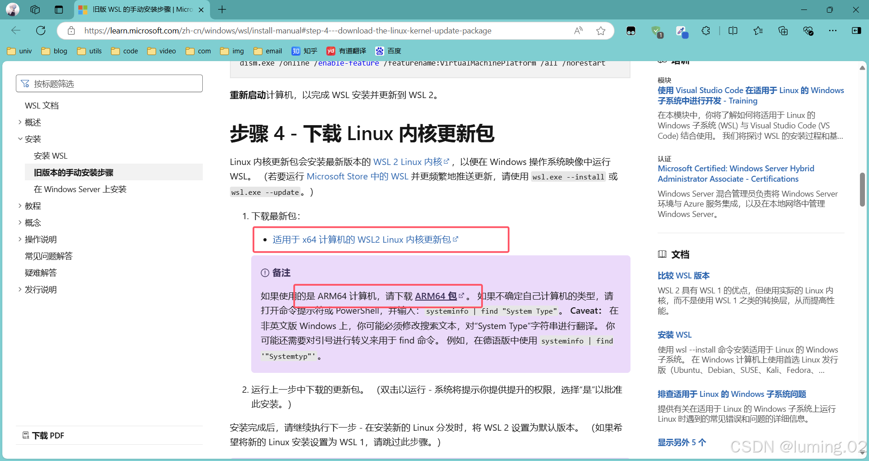Open the 百度 bookmark
The height and width of the screenshot is (461, 869).
pyautogui.click(x=388, y=51)
